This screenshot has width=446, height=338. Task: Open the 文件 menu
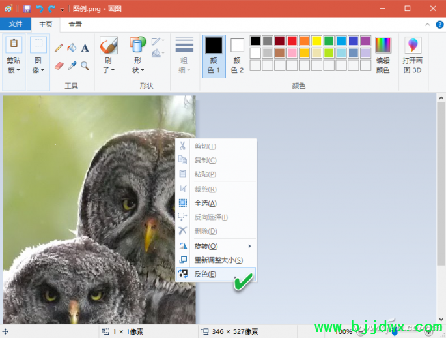16,24
